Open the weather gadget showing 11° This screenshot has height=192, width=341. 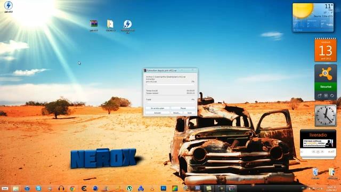click(x=313, y=18)
